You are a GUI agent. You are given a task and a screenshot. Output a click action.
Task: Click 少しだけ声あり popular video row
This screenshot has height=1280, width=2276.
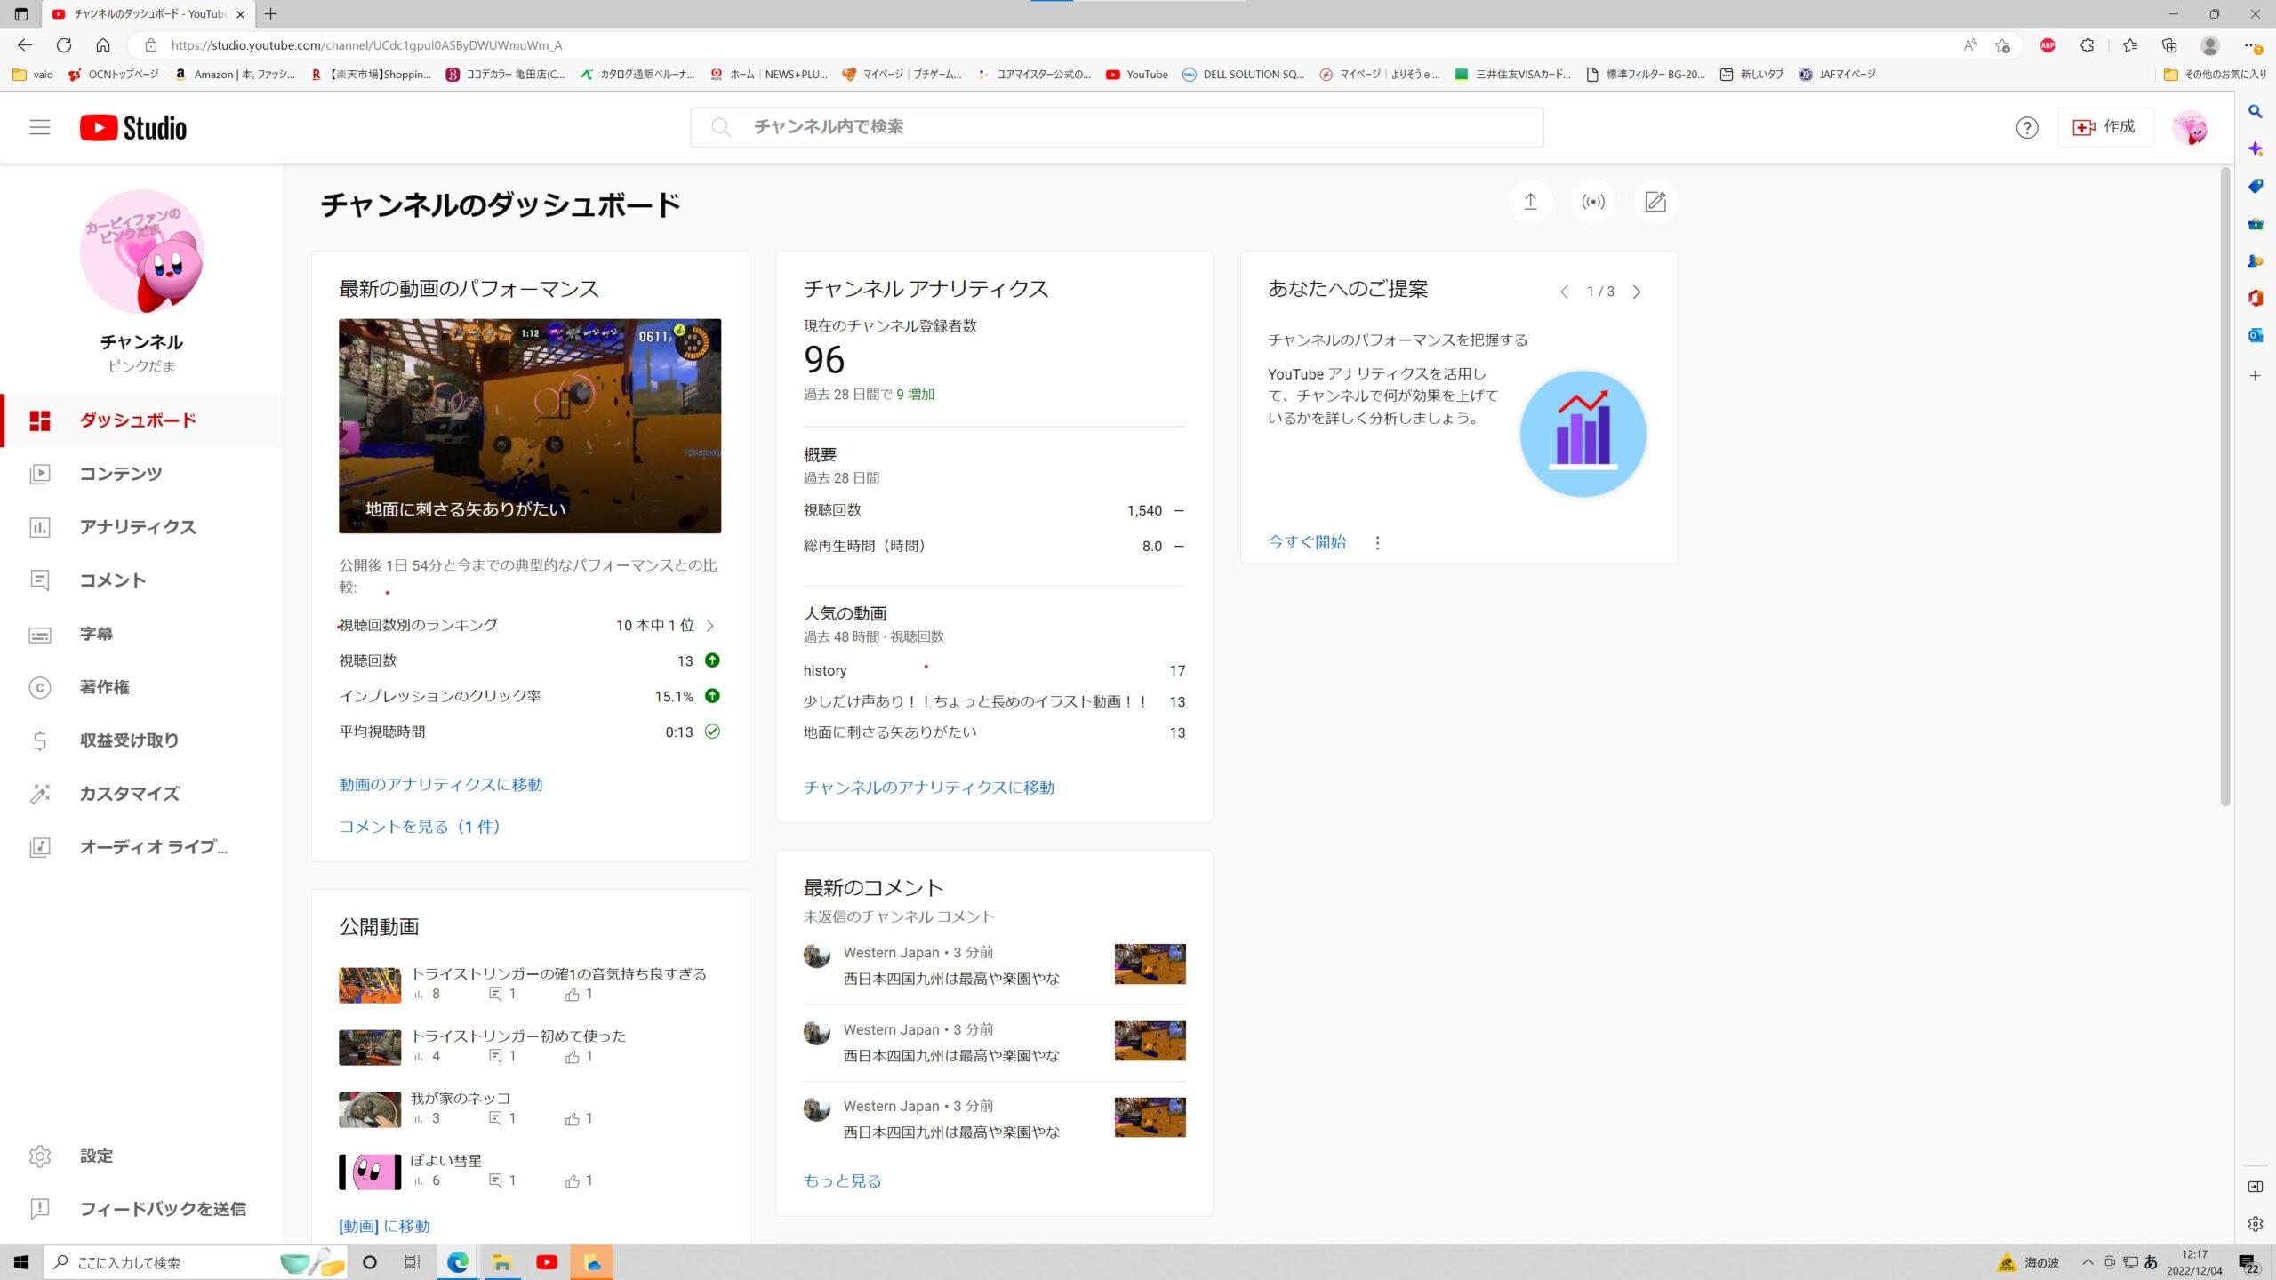point(994,701)
